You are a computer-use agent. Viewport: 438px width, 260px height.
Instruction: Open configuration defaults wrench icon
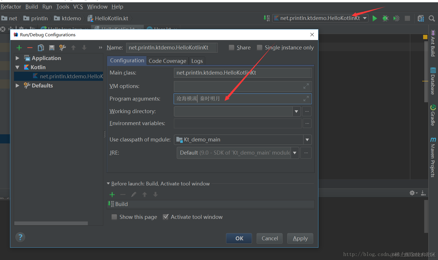63,48
